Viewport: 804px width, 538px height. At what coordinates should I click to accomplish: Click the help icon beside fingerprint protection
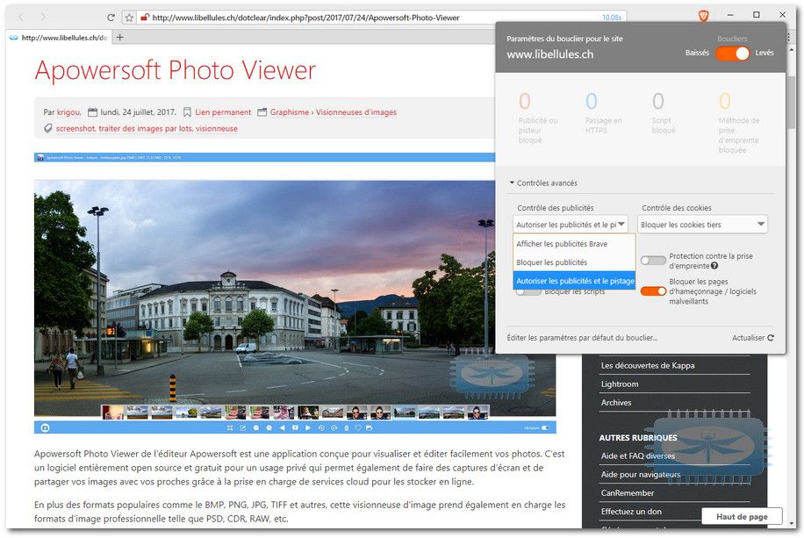tap(714, 266)
